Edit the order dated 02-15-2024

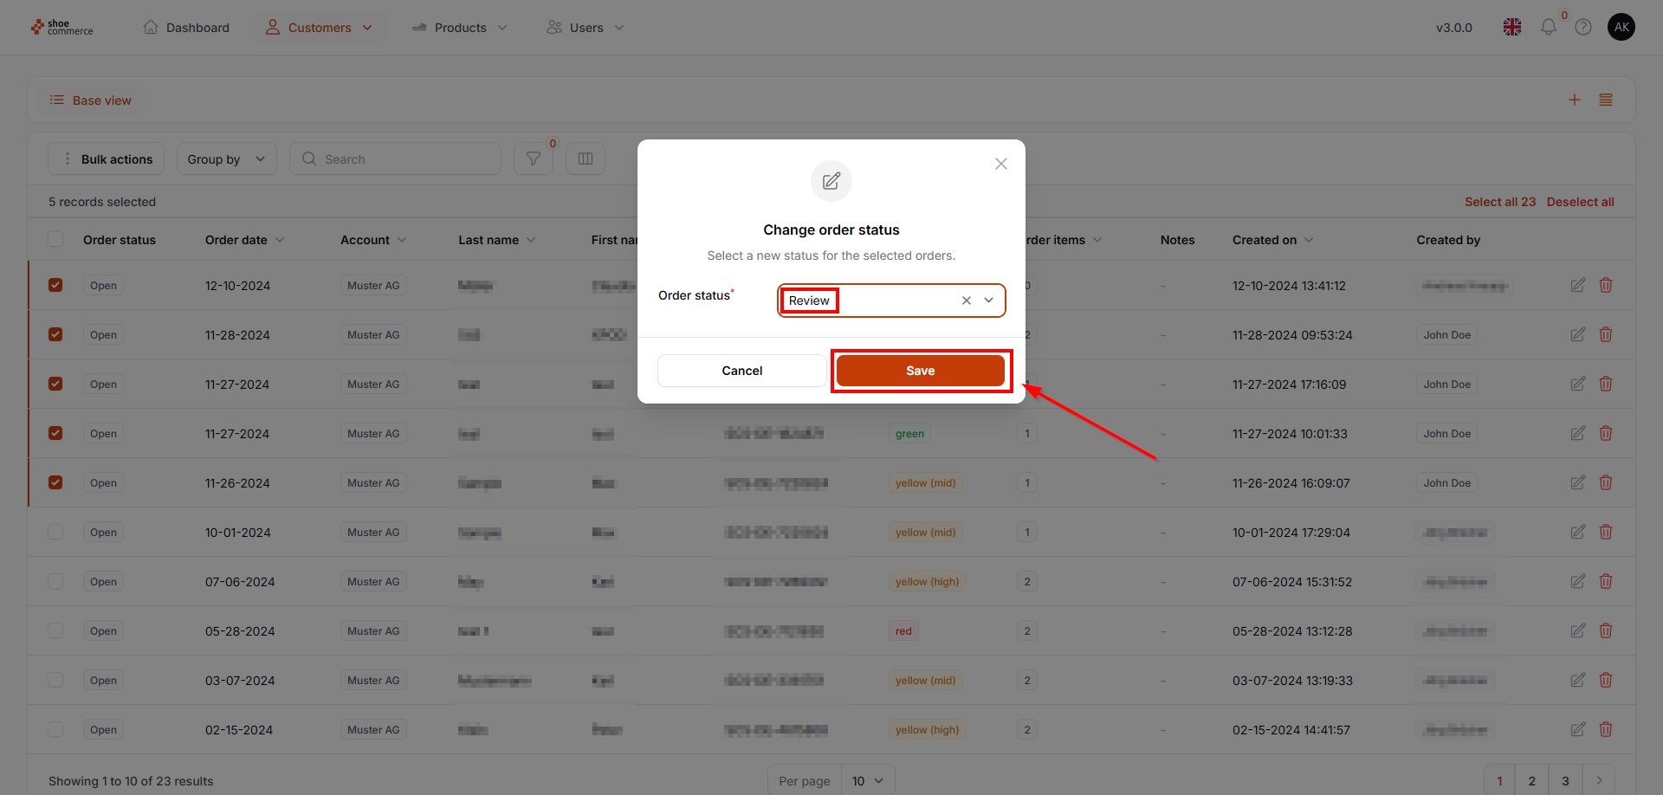tap(1578, 729)
